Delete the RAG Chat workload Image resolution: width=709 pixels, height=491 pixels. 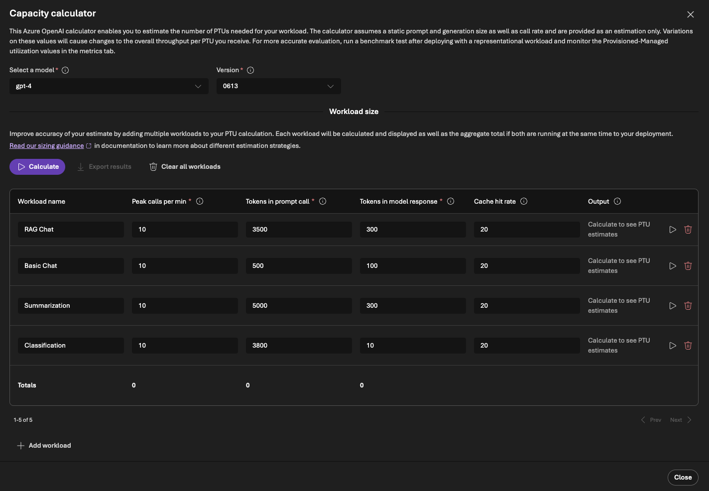(x=688, y=230)
